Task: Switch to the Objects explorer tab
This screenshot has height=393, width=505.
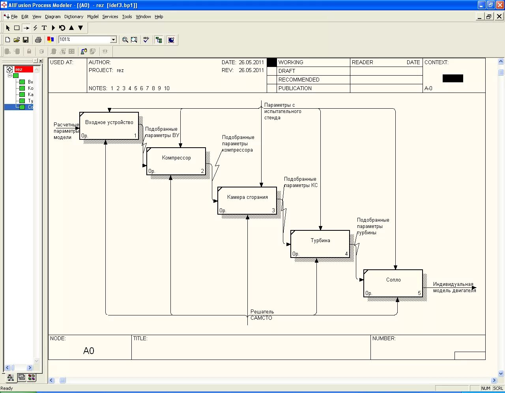Action: click(32, 377)
